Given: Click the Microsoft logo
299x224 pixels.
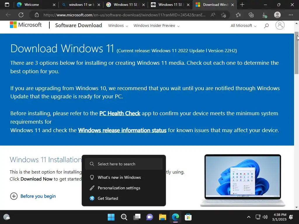Looking at the screenshot, I should click(26, 25).
